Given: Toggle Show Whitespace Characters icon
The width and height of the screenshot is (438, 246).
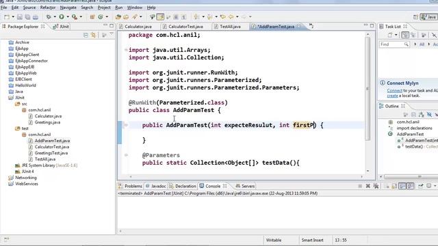Looking at the screenshot, I should pyautogui.click(x=183, y=16).
